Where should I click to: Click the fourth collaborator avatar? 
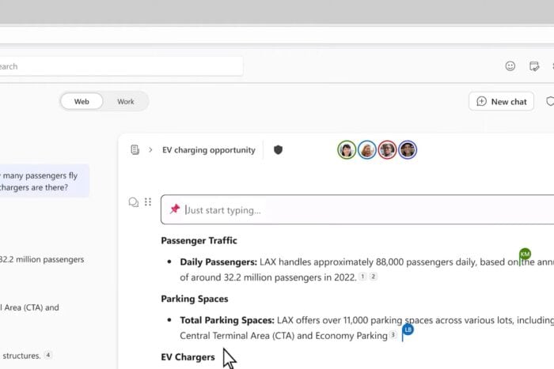pyautogui.click(x=408, y=149)
